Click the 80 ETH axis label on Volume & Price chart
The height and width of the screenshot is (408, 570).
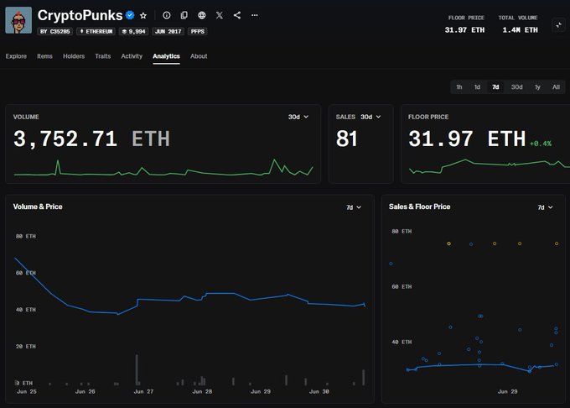26,236
